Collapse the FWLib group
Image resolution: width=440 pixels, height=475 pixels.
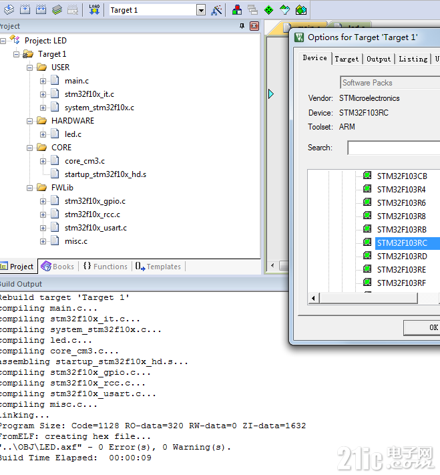29,188
